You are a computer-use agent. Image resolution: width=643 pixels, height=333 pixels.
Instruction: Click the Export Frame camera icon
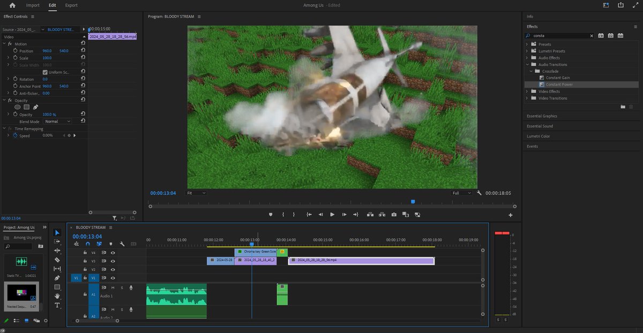point(394,215)
